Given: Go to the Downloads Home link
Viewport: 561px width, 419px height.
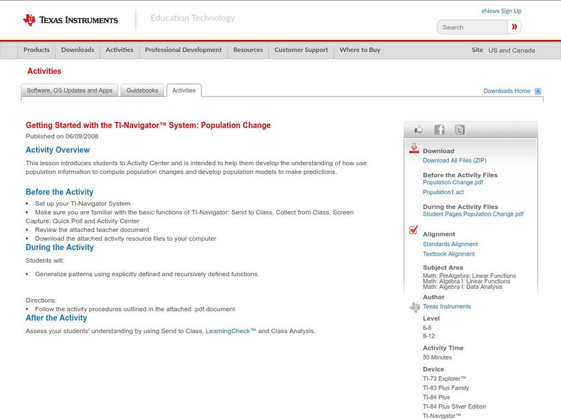Looking at the screenshot, I should pos(506,91).
